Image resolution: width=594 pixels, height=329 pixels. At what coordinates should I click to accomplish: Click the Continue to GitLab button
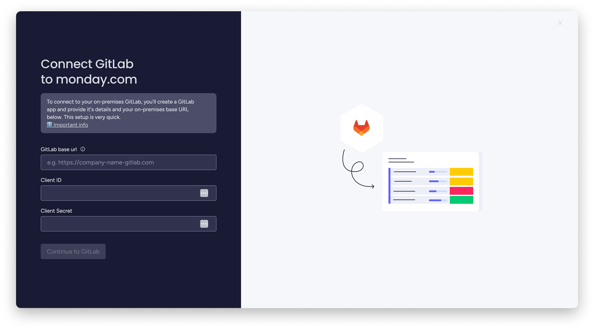[73, 252]
